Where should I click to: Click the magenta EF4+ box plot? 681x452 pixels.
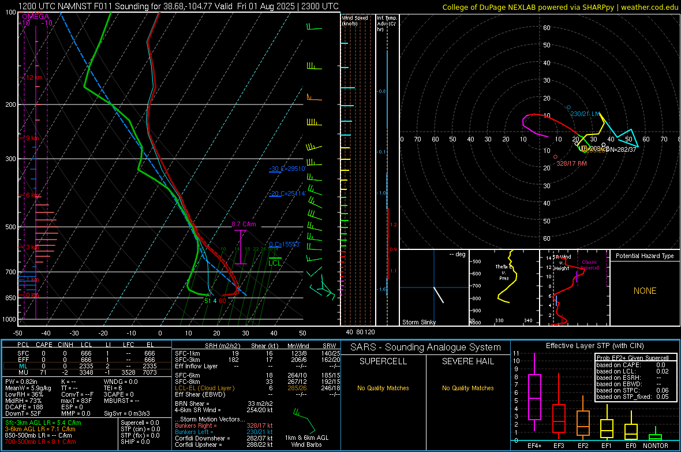[534, 393]
